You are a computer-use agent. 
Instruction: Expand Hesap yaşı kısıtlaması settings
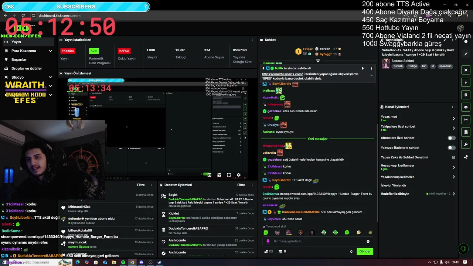(x=454, y=167)
